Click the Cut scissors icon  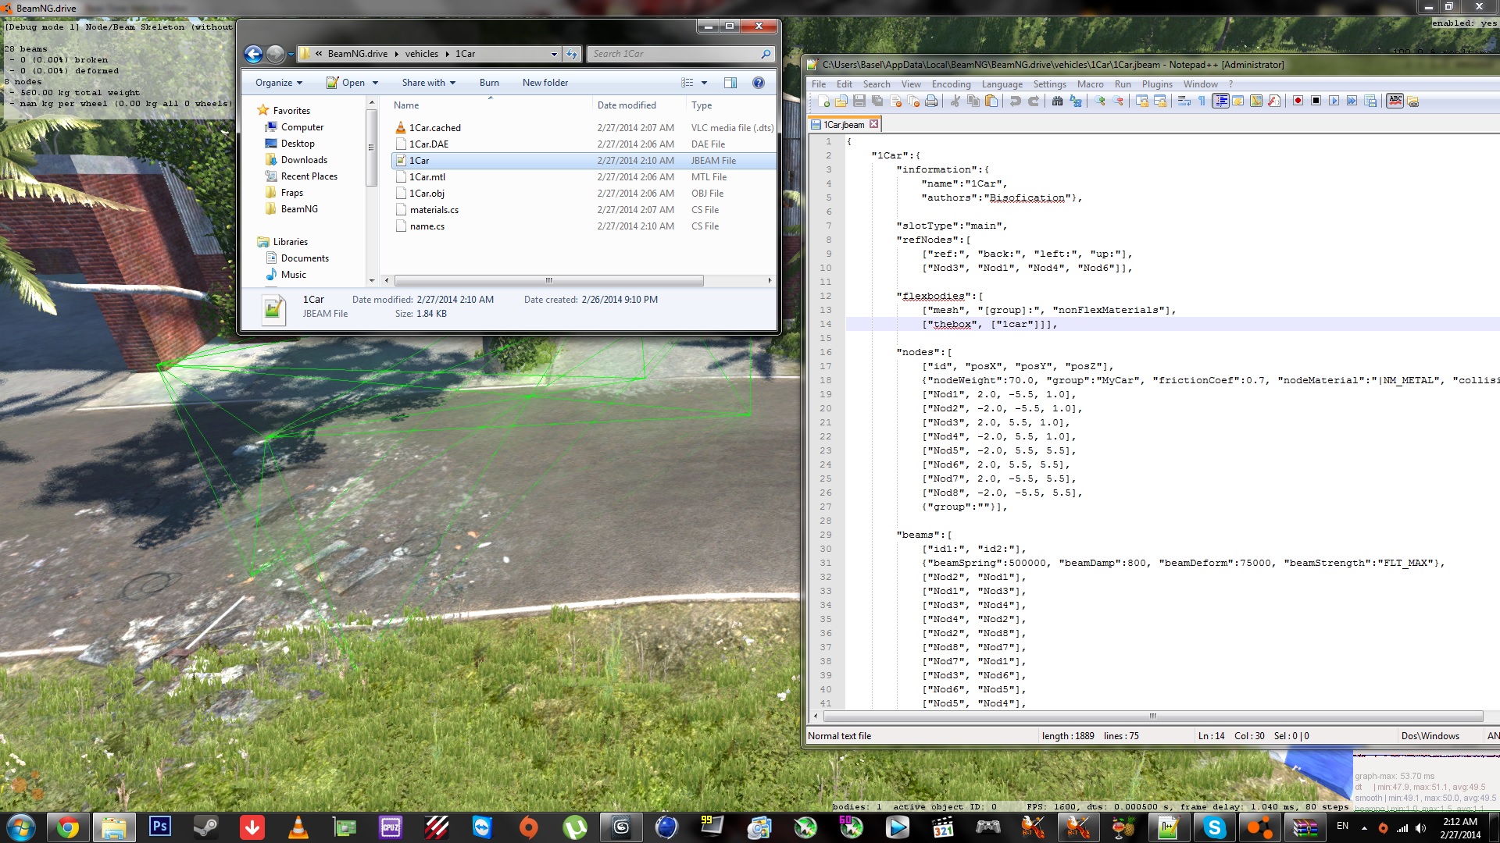955,101
